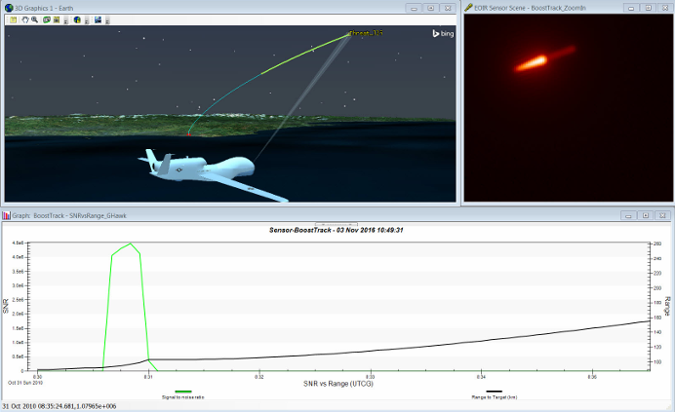The width and height of the screenshot is (675, 412).
Task: Click the peak of the green SNR curve
Action: click(x=131, y=243)
